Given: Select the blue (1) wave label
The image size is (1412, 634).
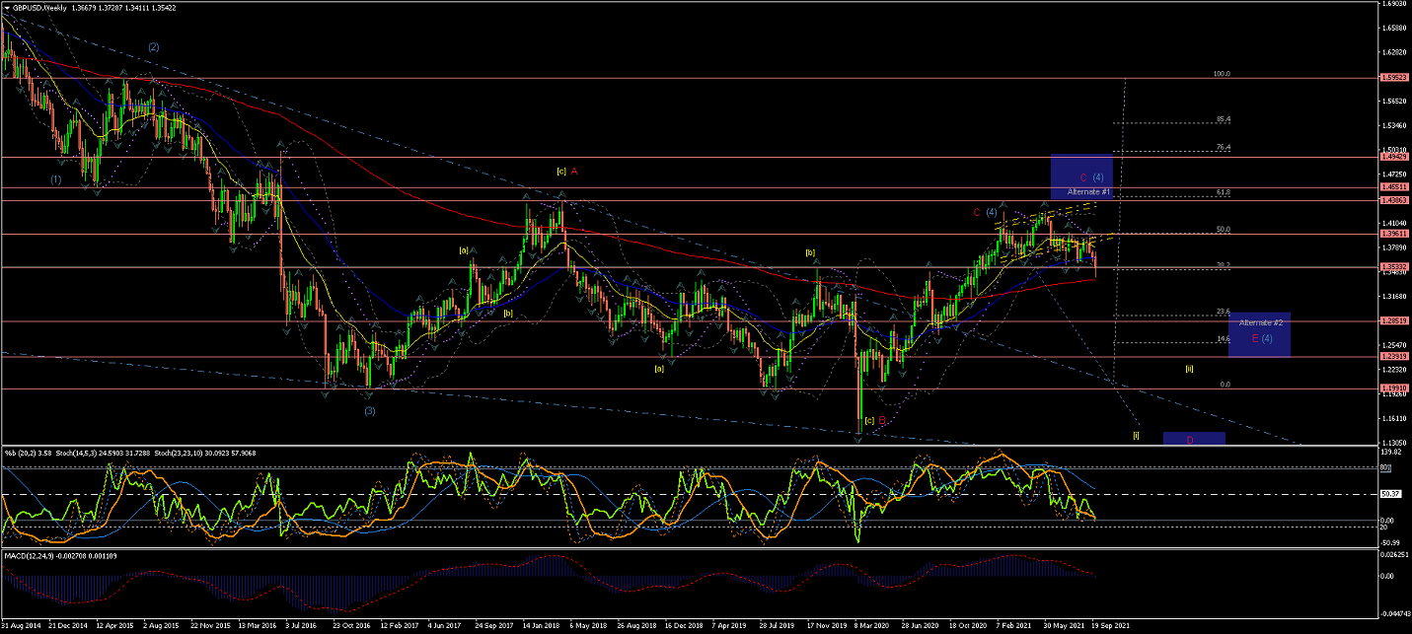Looking at the screenshot, I should (x=57, y=179).
